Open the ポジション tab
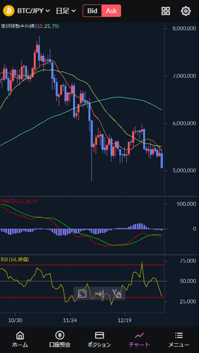 [x=99, y=339]
